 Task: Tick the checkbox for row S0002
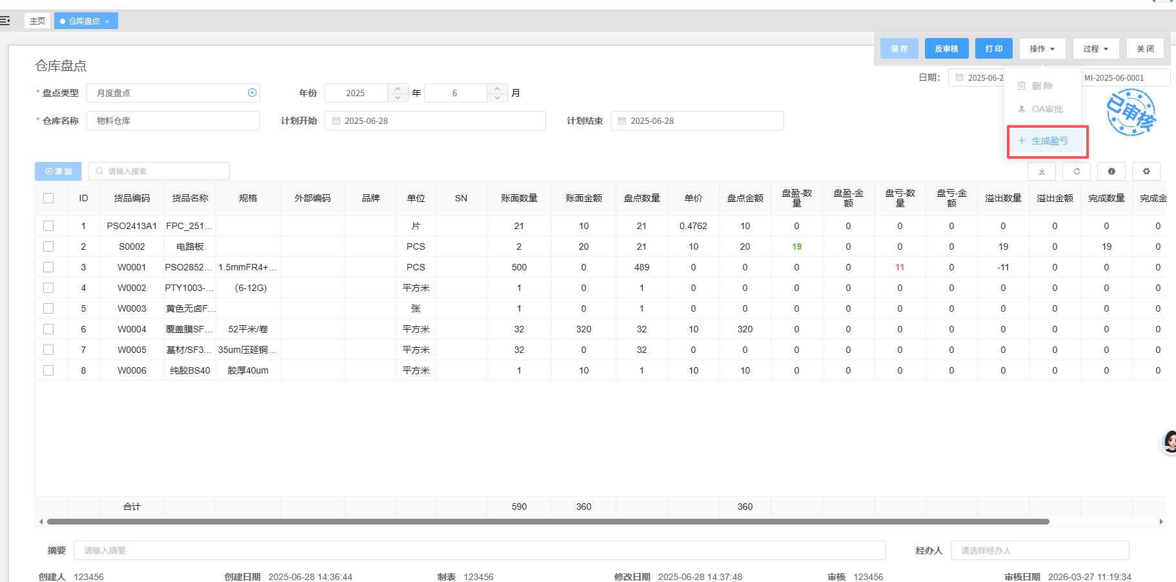point(48,246)
